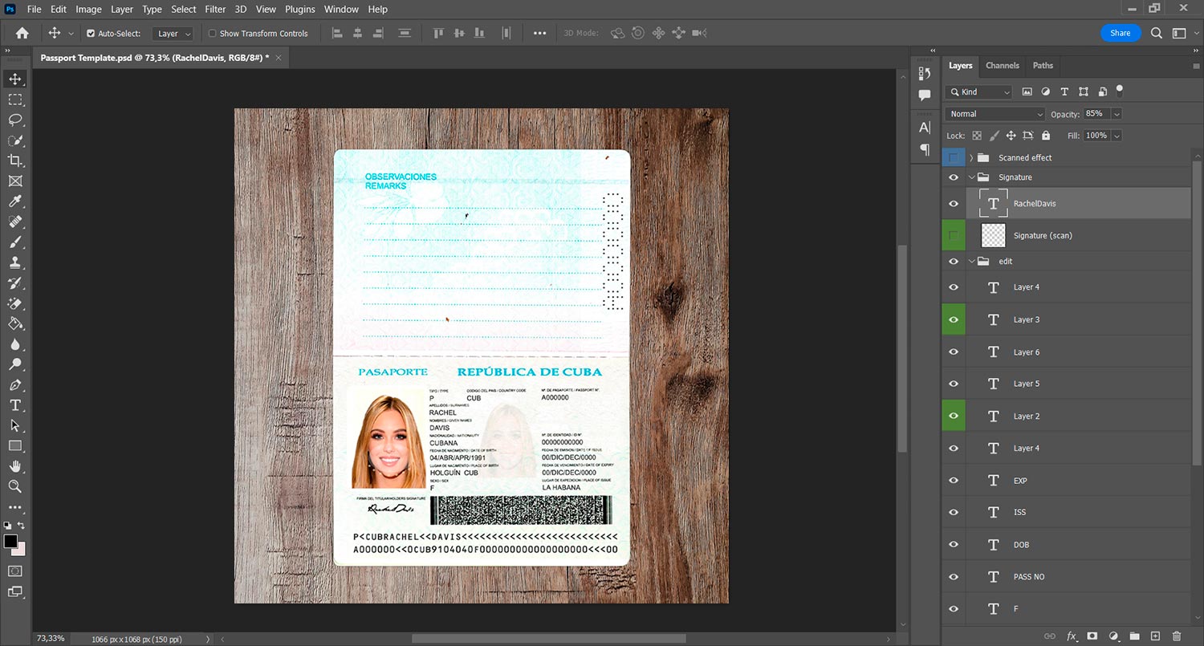Open the Filter menu
The height and width of the screenshot is (646, 1204).
(215, 10)
